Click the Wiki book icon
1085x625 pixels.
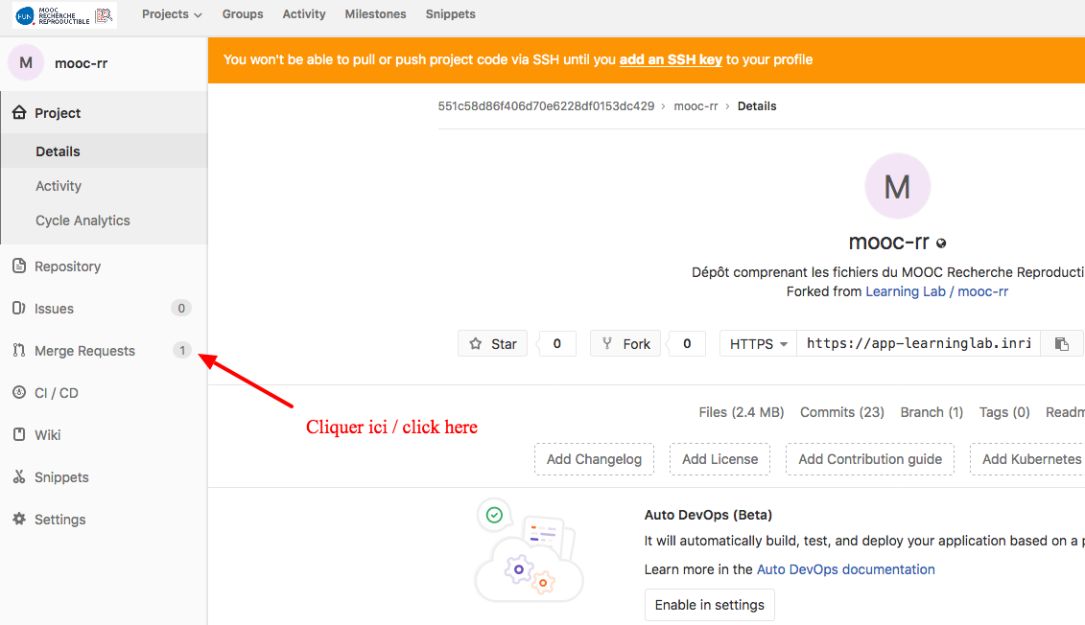pyautogui.click(x=18, y=435)
